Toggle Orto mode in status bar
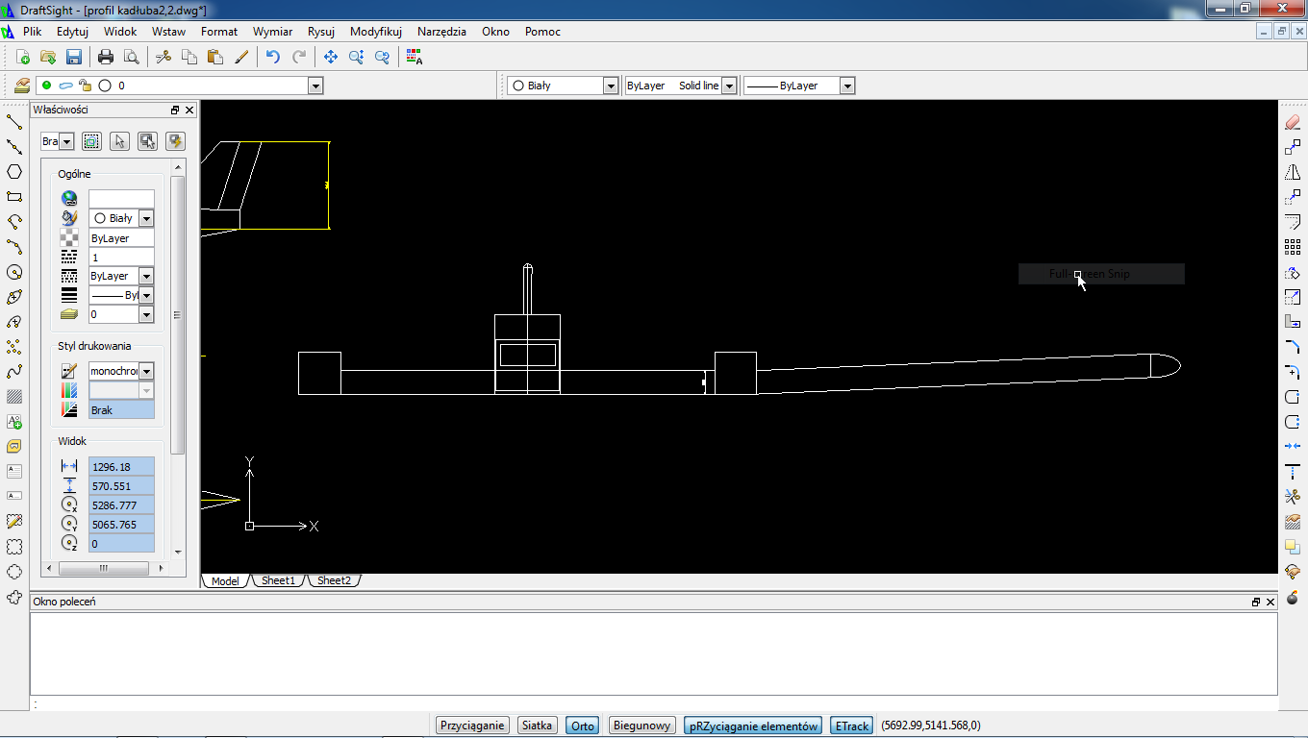The width and height of the screenshot is (1308, 738). (583, 726)
